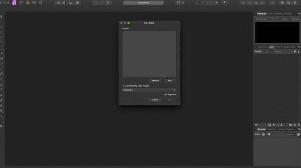Open Layer Effects fx icon
The image size is (301, 168).
point(277,125)
